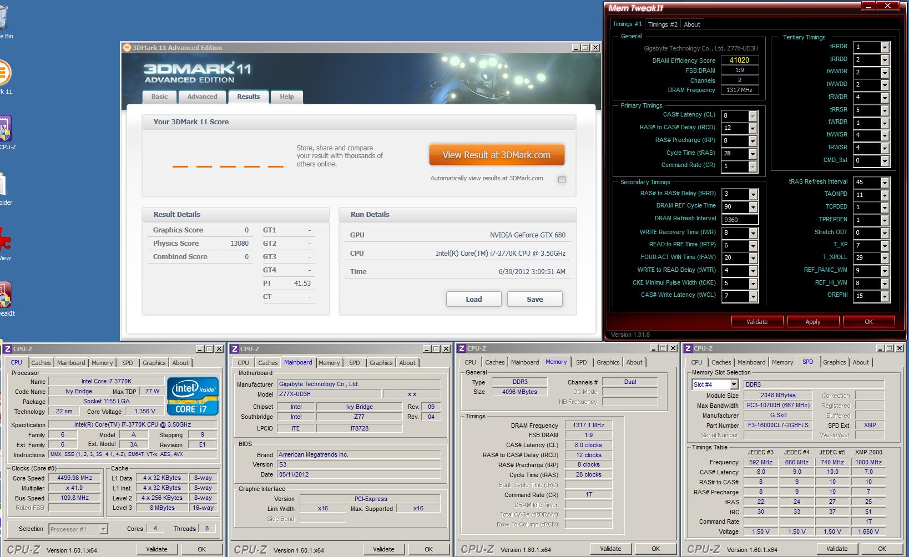Screen dimensions: 909x557
Task: Click OK in the SPD CPU-Z window
Action: pyautogui.click(x=882, y=549)
